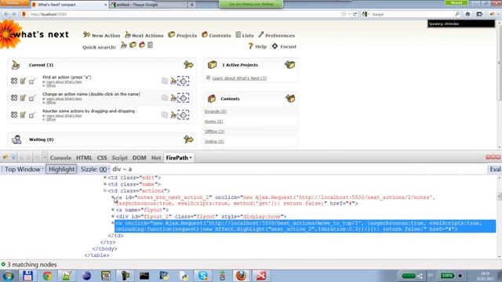
Task: Switch to Firebug DOM tab
Action: click(140, 157)
